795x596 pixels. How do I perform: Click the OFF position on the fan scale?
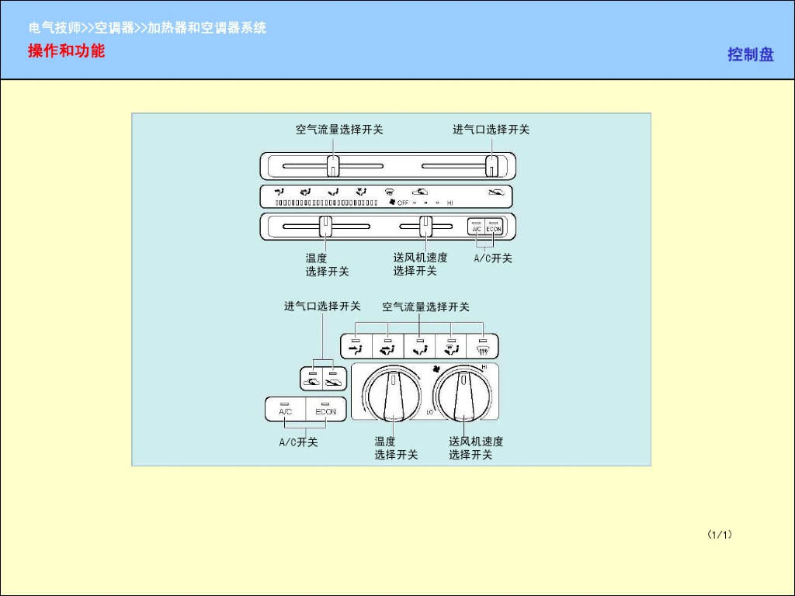(402, 203)
